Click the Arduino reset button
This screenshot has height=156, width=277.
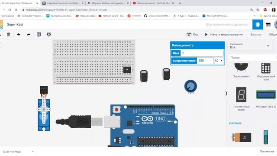pos(116,110)
